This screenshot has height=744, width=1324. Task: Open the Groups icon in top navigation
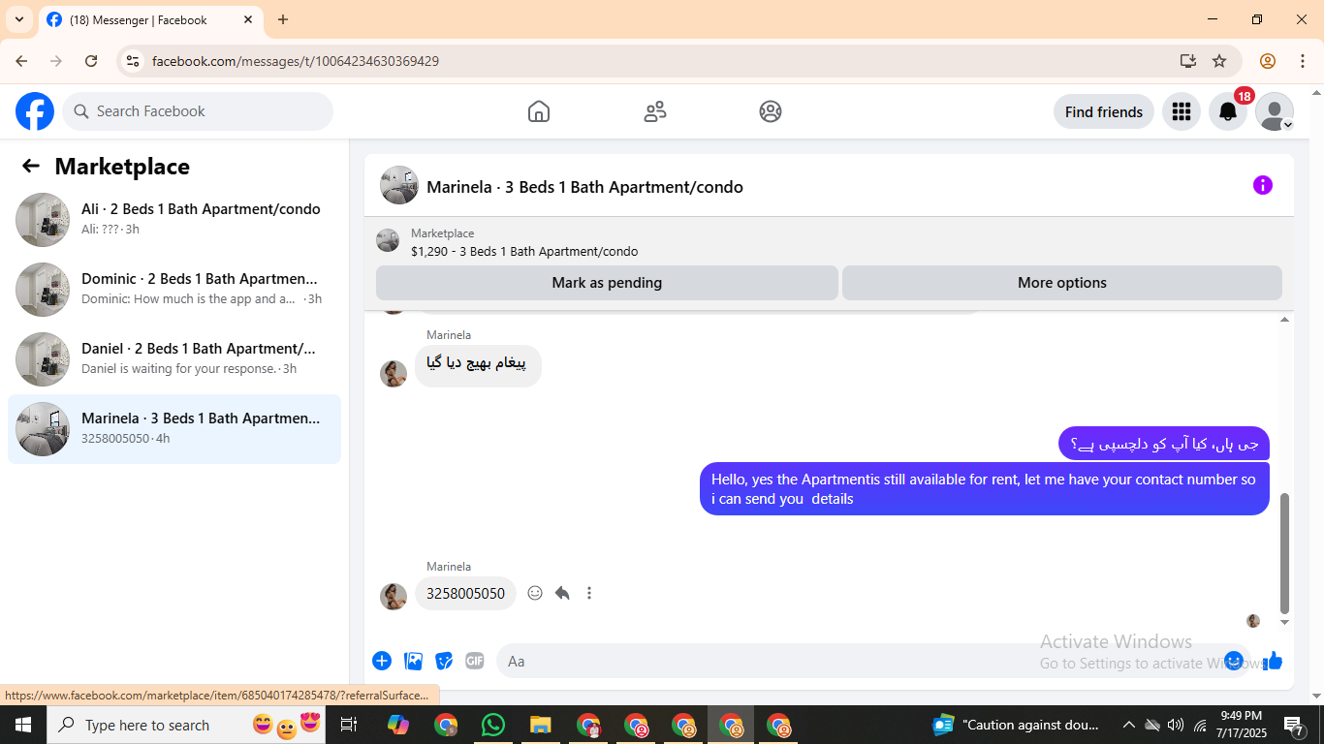pyautogui.click(x=771, y=111)
